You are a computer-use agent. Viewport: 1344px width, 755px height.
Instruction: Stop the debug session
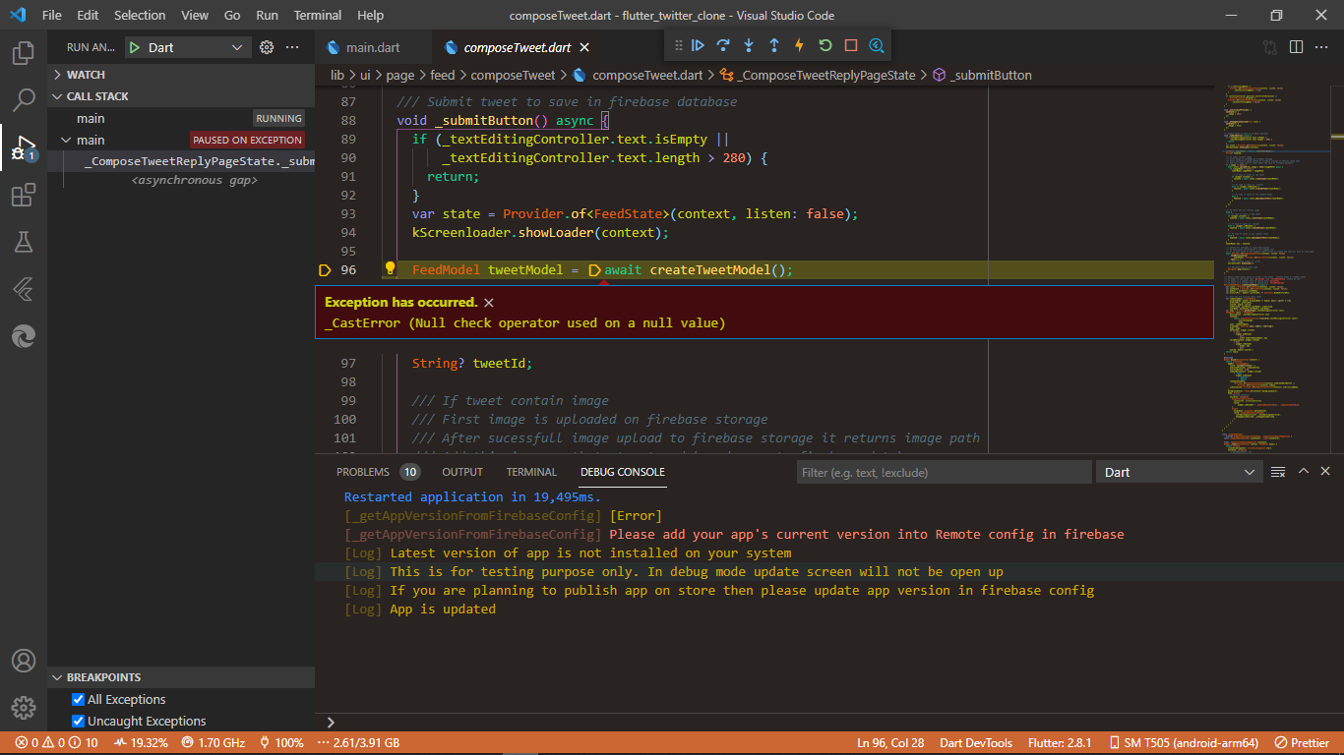[x=850, y=45]
